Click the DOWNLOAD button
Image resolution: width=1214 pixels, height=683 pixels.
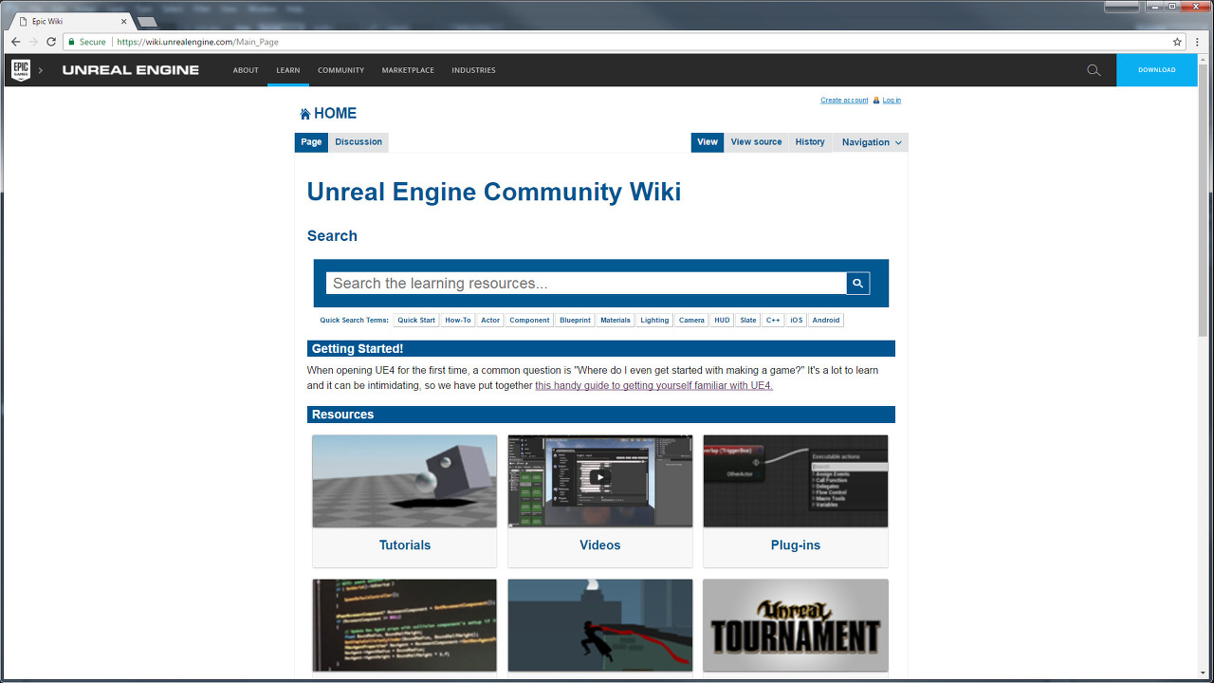point(1156,70)
